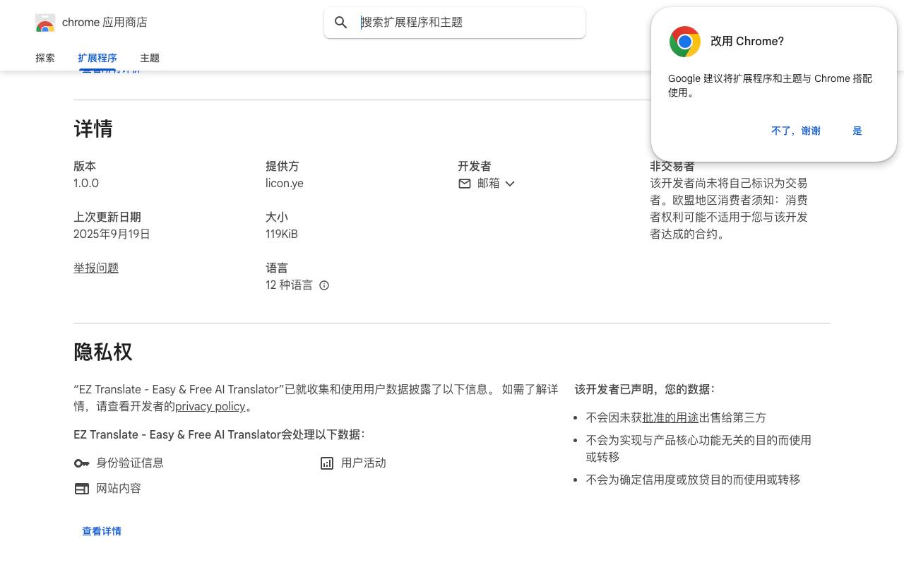The height and width of the screenshot is (565, 904).
Task: Click the 用户活动 label
Action: coord(364,463)
